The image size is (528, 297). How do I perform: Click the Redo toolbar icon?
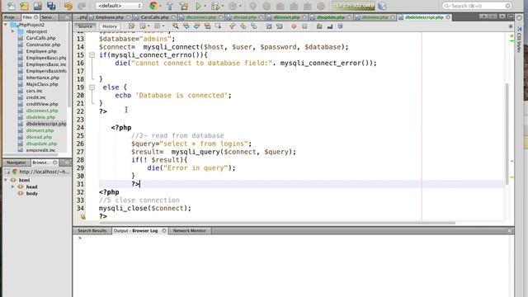[x=82, y=6]
